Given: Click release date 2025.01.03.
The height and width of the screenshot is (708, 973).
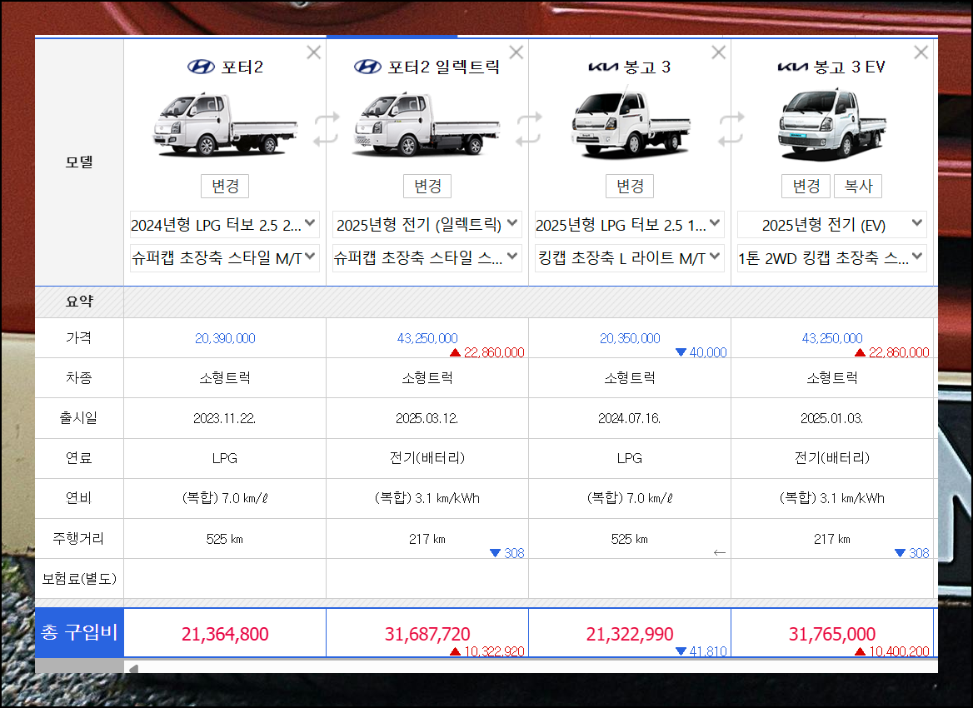Looking at the screenshot, I should [x=831, y=418].
